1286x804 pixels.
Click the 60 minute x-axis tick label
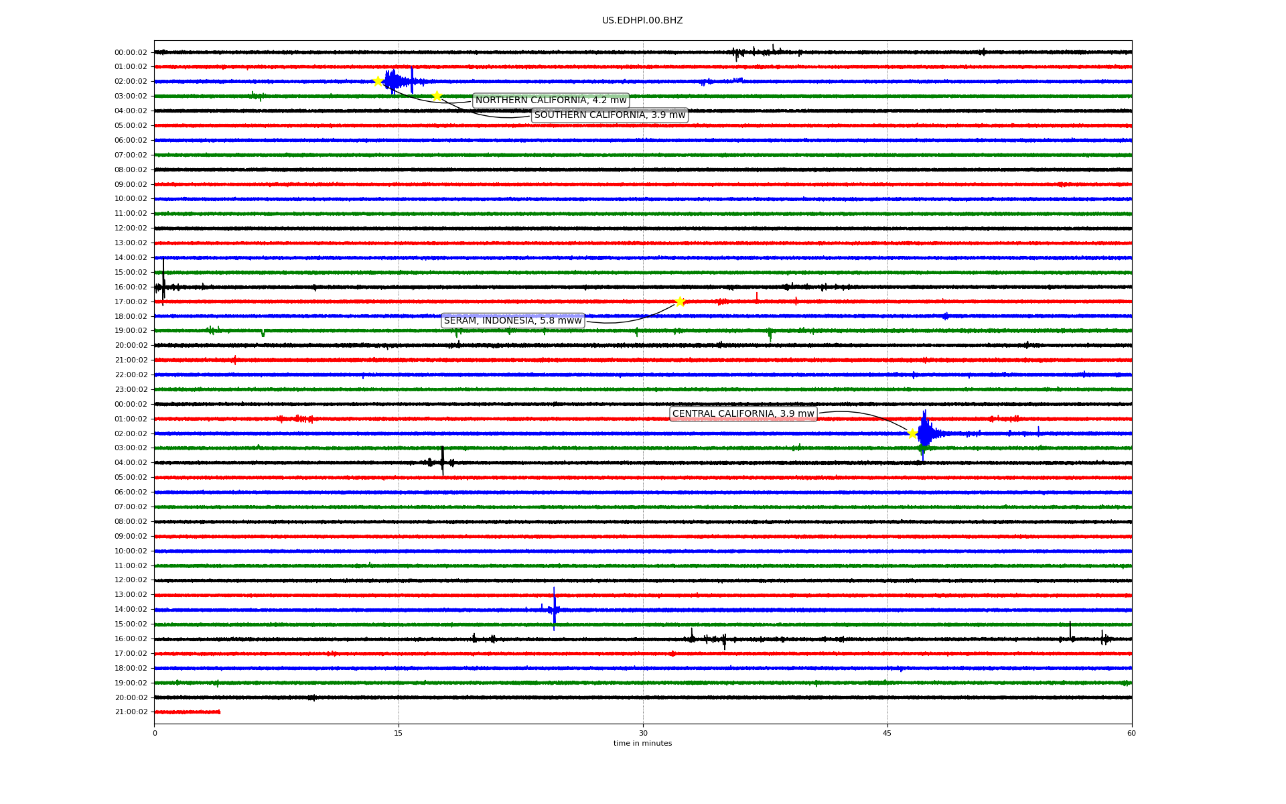[1131, 733]
